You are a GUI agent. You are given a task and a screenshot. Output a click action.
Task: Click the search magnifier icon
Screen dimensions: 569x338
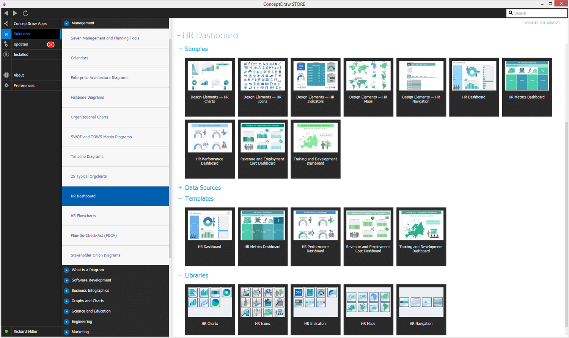511,13
